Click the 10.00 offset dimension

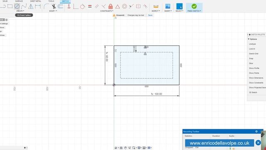tap(134, 49)
